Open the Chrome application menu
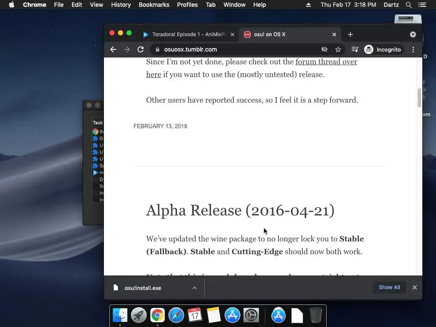This screenshot has width=436, height=327. (x=34, y=5)
